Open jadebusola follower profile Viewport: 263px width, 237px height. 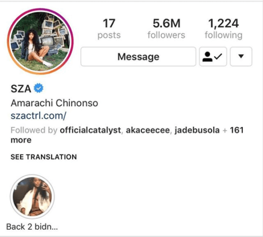pyautogui.click(x=197, y=130)
